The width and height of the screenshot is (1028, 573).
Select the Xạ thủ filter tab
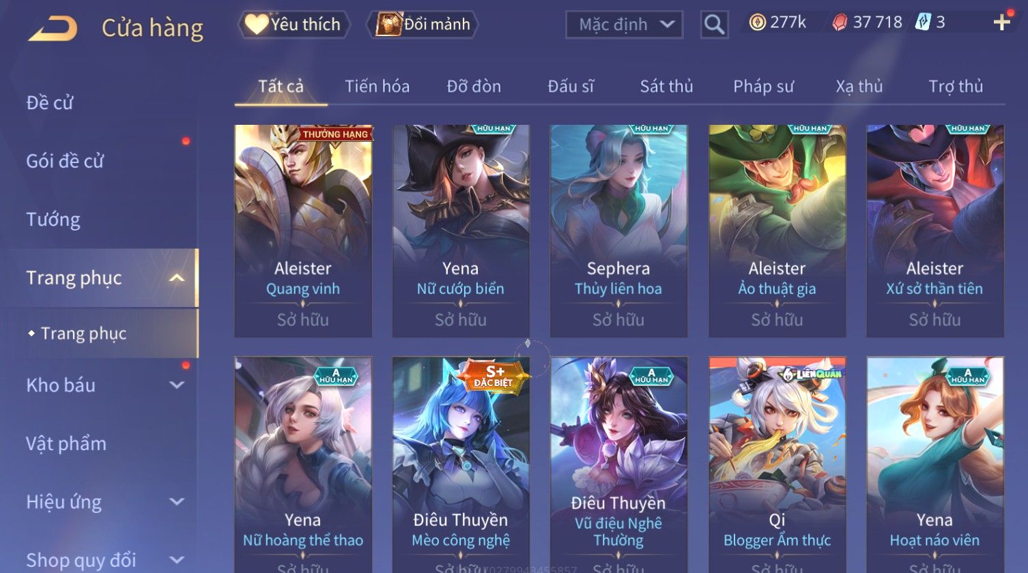[859, 87]
